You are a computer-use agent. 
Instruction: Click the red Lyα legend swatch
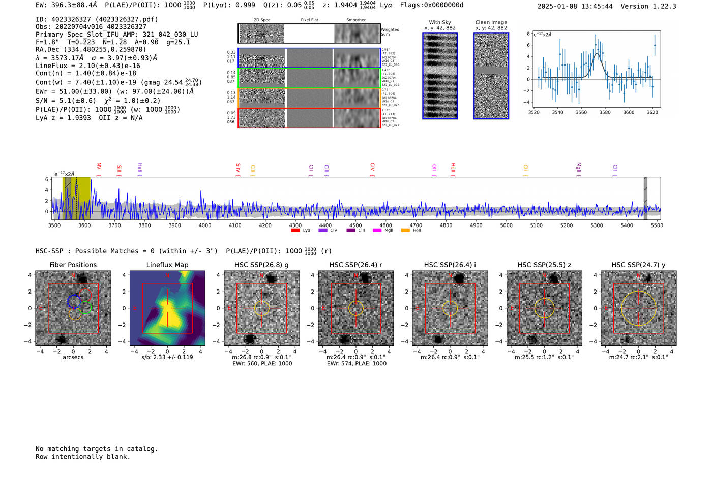click(295, 231)
